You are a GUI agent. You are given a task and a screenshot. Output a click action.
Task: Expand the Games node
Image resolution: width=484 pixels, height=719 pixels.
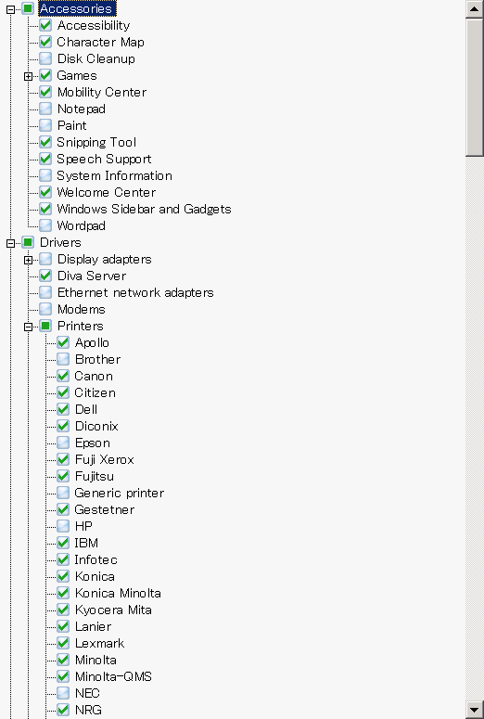pos(28,76)
